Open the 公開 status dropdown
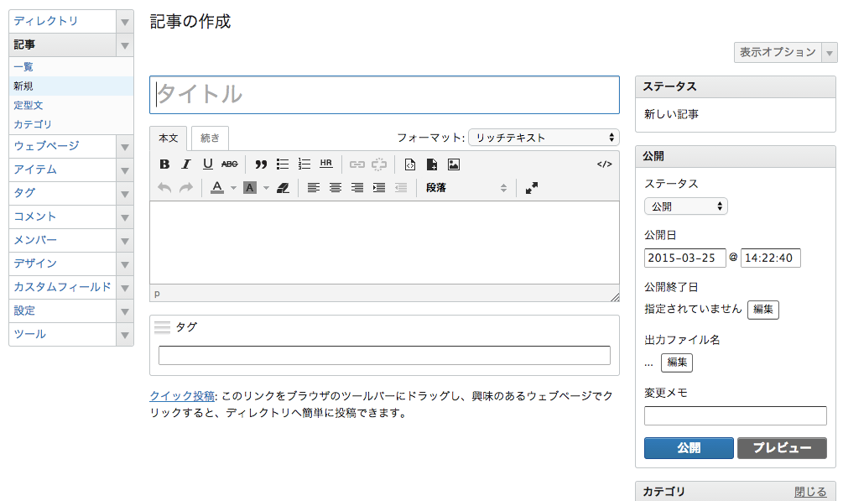Image resolution: width=843 pixels, height=501 pixels. 685,206
